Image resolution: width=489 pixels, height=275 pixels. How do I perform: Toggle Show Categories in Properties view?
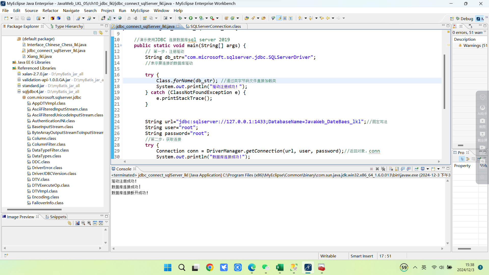pos(462,159)
